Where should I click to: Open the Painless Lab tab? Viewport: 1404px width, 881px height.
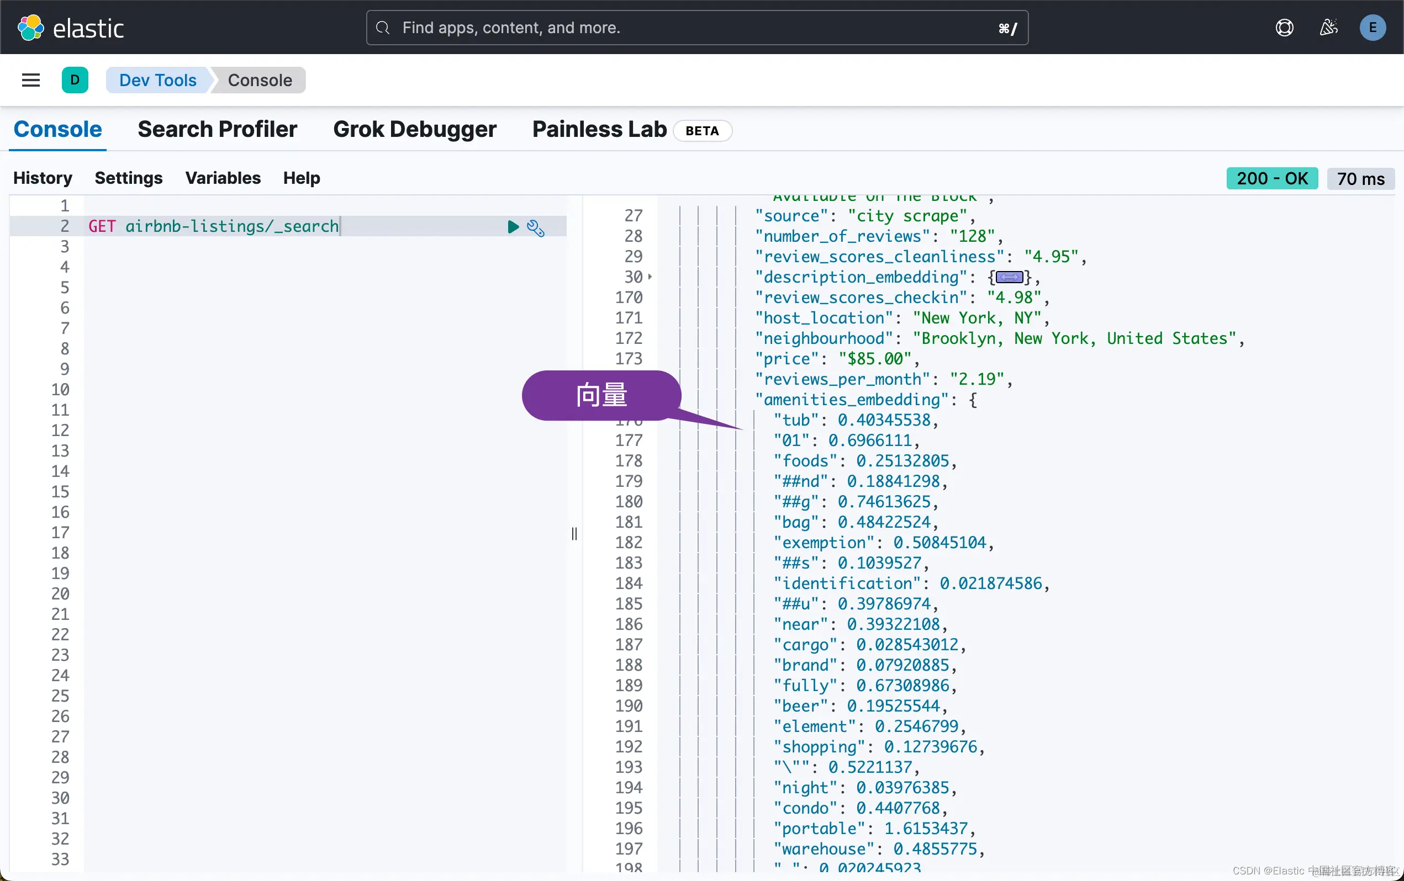[x=599, y=129]
